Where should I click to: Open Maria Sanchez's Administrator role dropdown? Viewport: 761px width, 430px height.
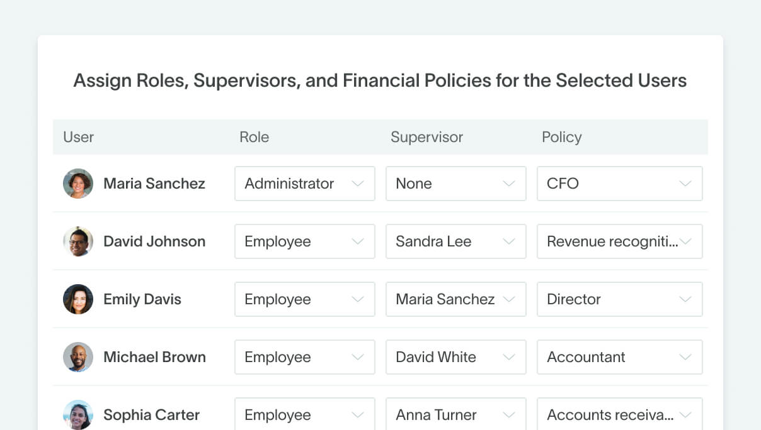pos(304,184)
